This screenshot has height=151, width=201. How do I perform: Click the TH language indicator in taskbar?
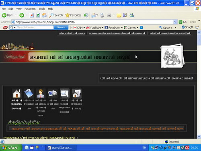click(x=144, y=148)
